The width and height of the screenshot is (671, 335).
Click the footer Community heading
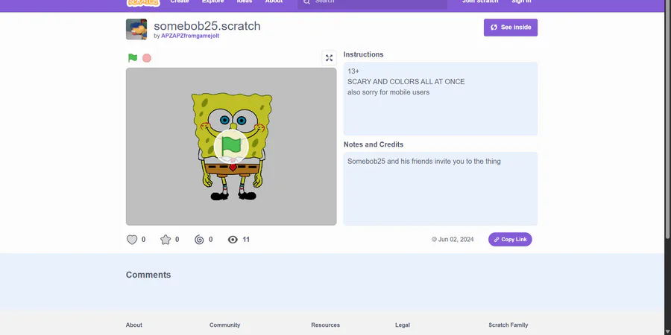pyautogui.click(x=224, y=325)
